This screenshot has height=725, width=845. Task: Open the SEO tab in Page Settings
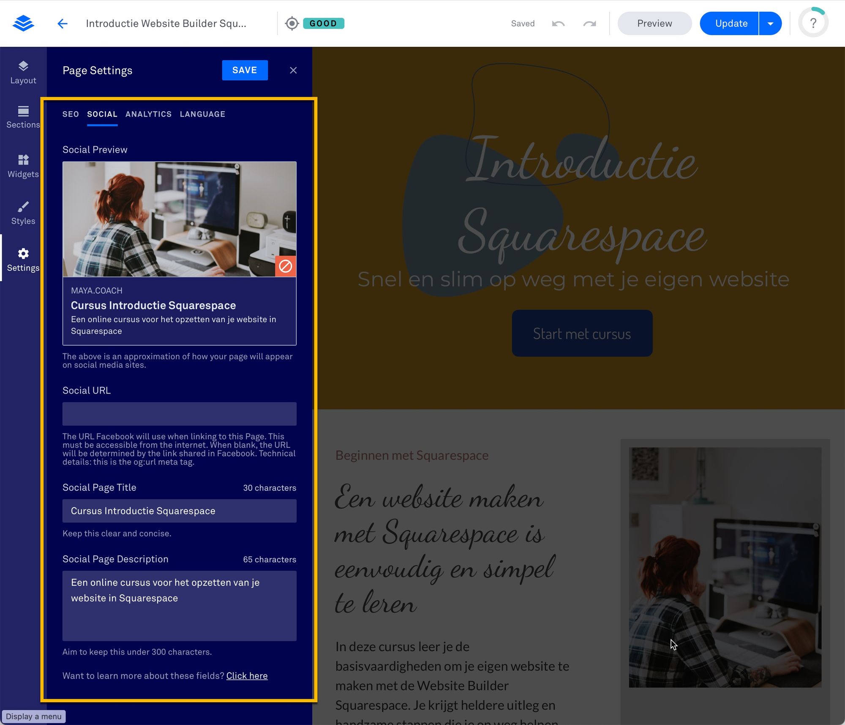pyautogui.click(x=71, y=114)
